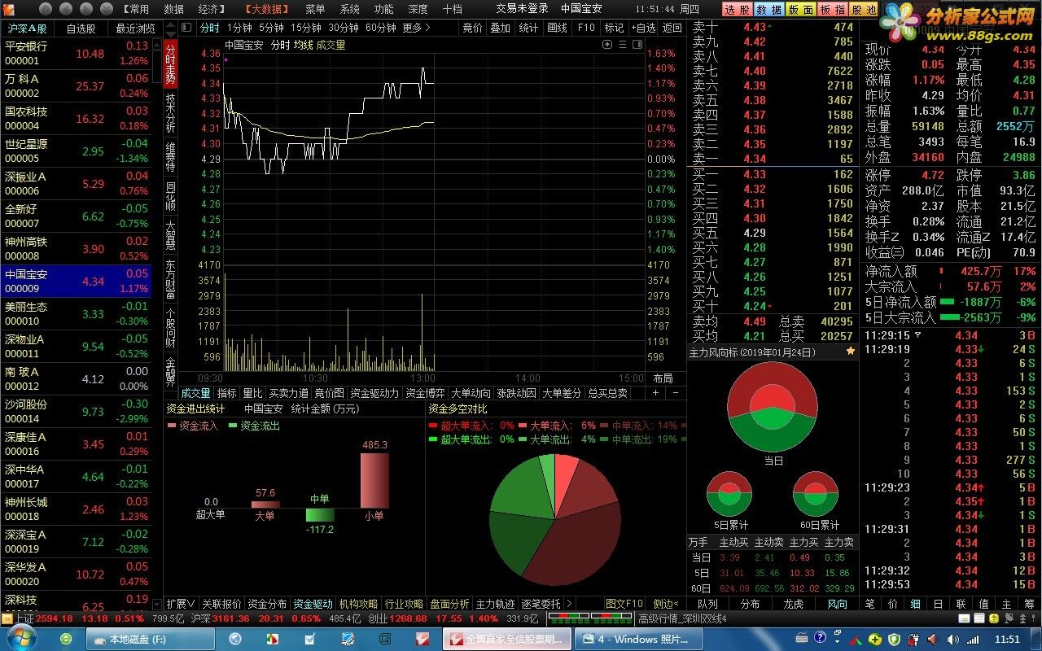Click +自选 to add to watchlist
Image resolution: width=1042 pixels, height=651 pixels.
[x=643, y=28]
